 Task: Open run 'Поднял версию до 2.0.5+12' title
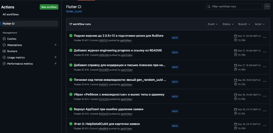[x=119, y=36]
